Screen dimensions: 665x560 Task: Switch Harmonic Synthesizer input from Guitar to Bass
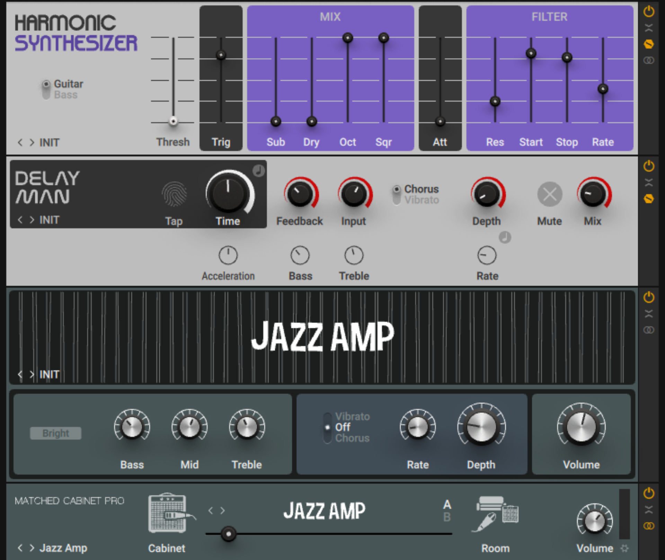(x=47, y=95)
